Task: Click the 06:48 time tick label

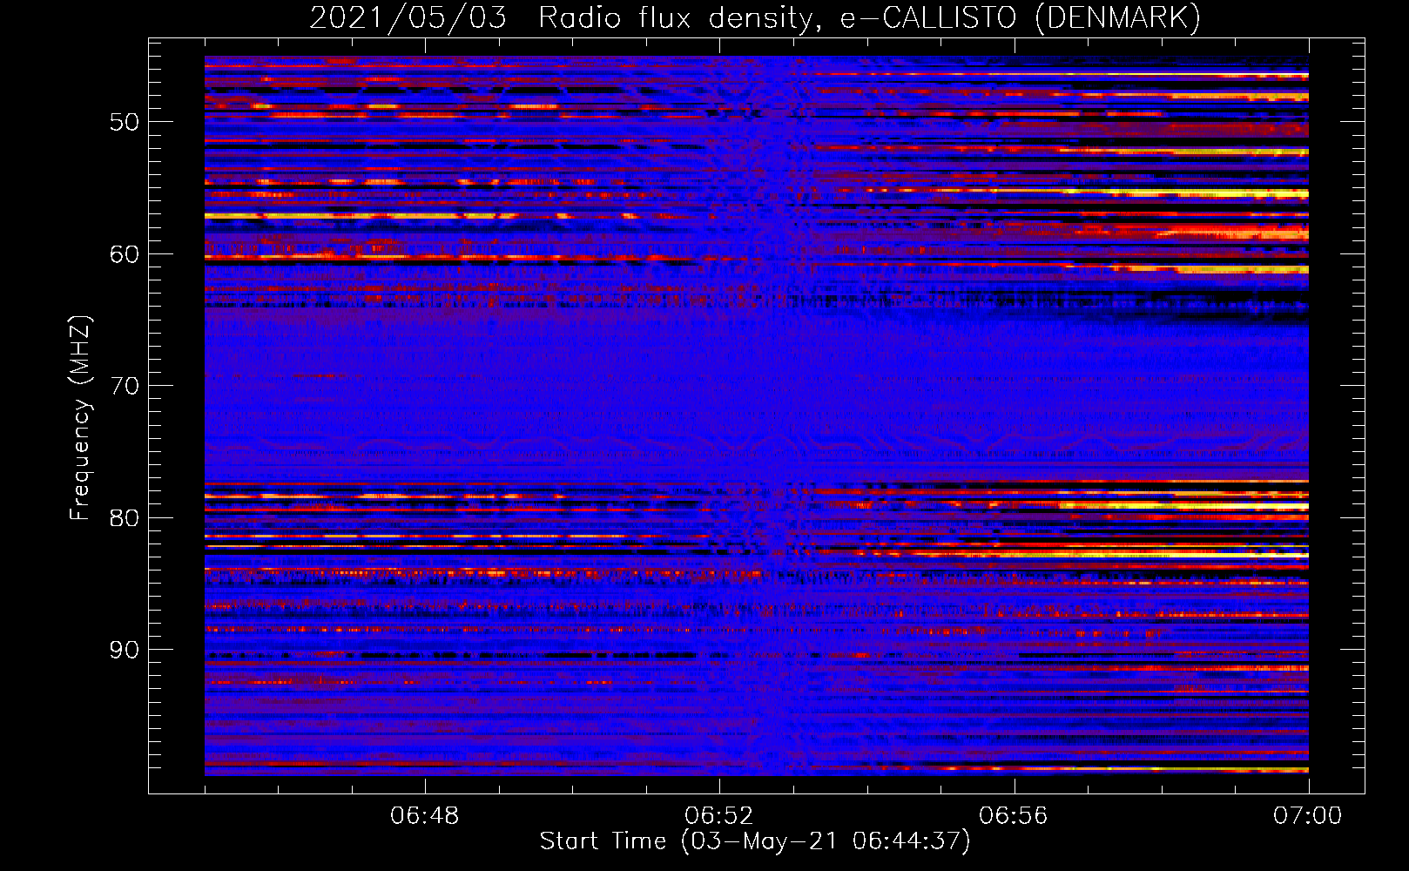Action: click(x=425, y=816)
